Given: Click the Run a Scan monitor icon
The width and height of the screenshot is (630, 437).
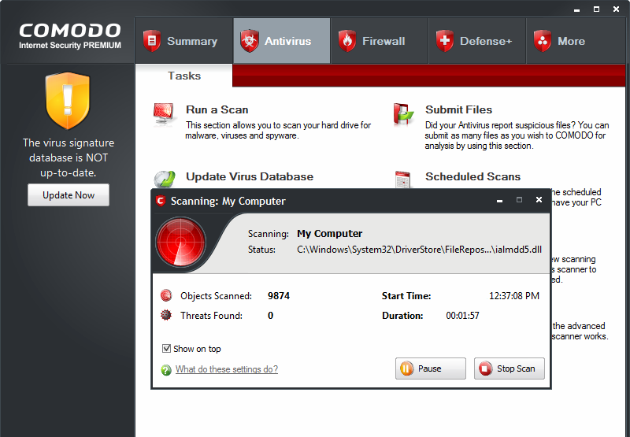Looking at the screenshot, I should pos(164,114).
